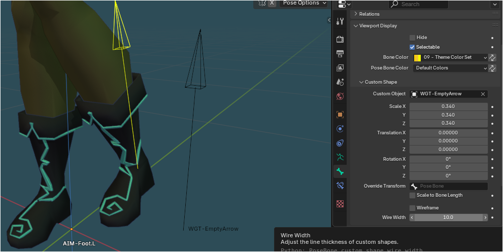The height and width of the screenshot is (252, 503).
Task: Clear the WGT-EmptyArrow custom object
Action: (x=483, y=94)
